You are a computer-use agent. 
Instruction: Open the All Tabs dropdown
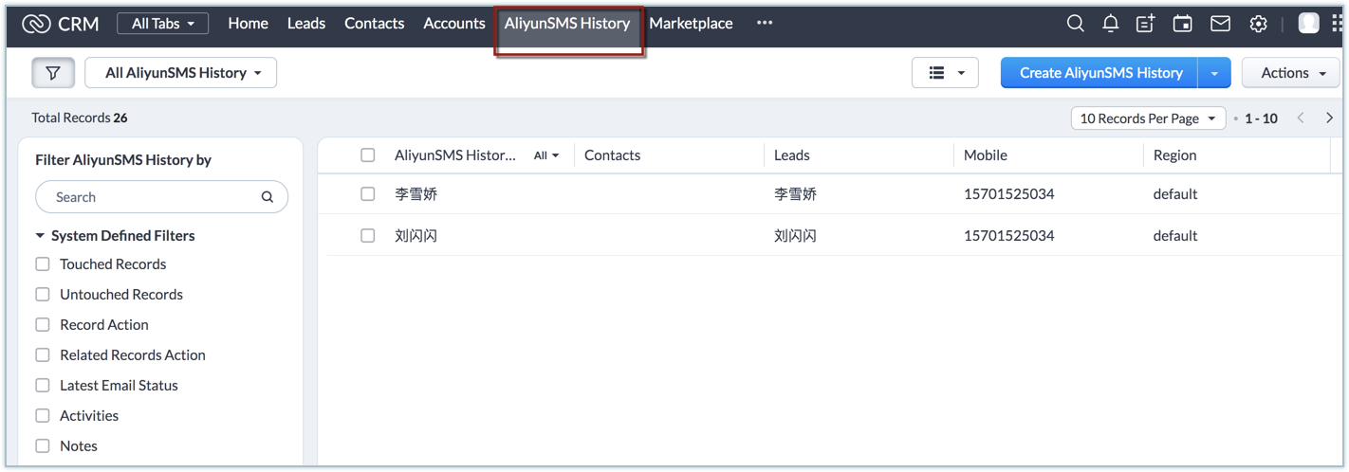pyautogui.click(x=163, y=24)
